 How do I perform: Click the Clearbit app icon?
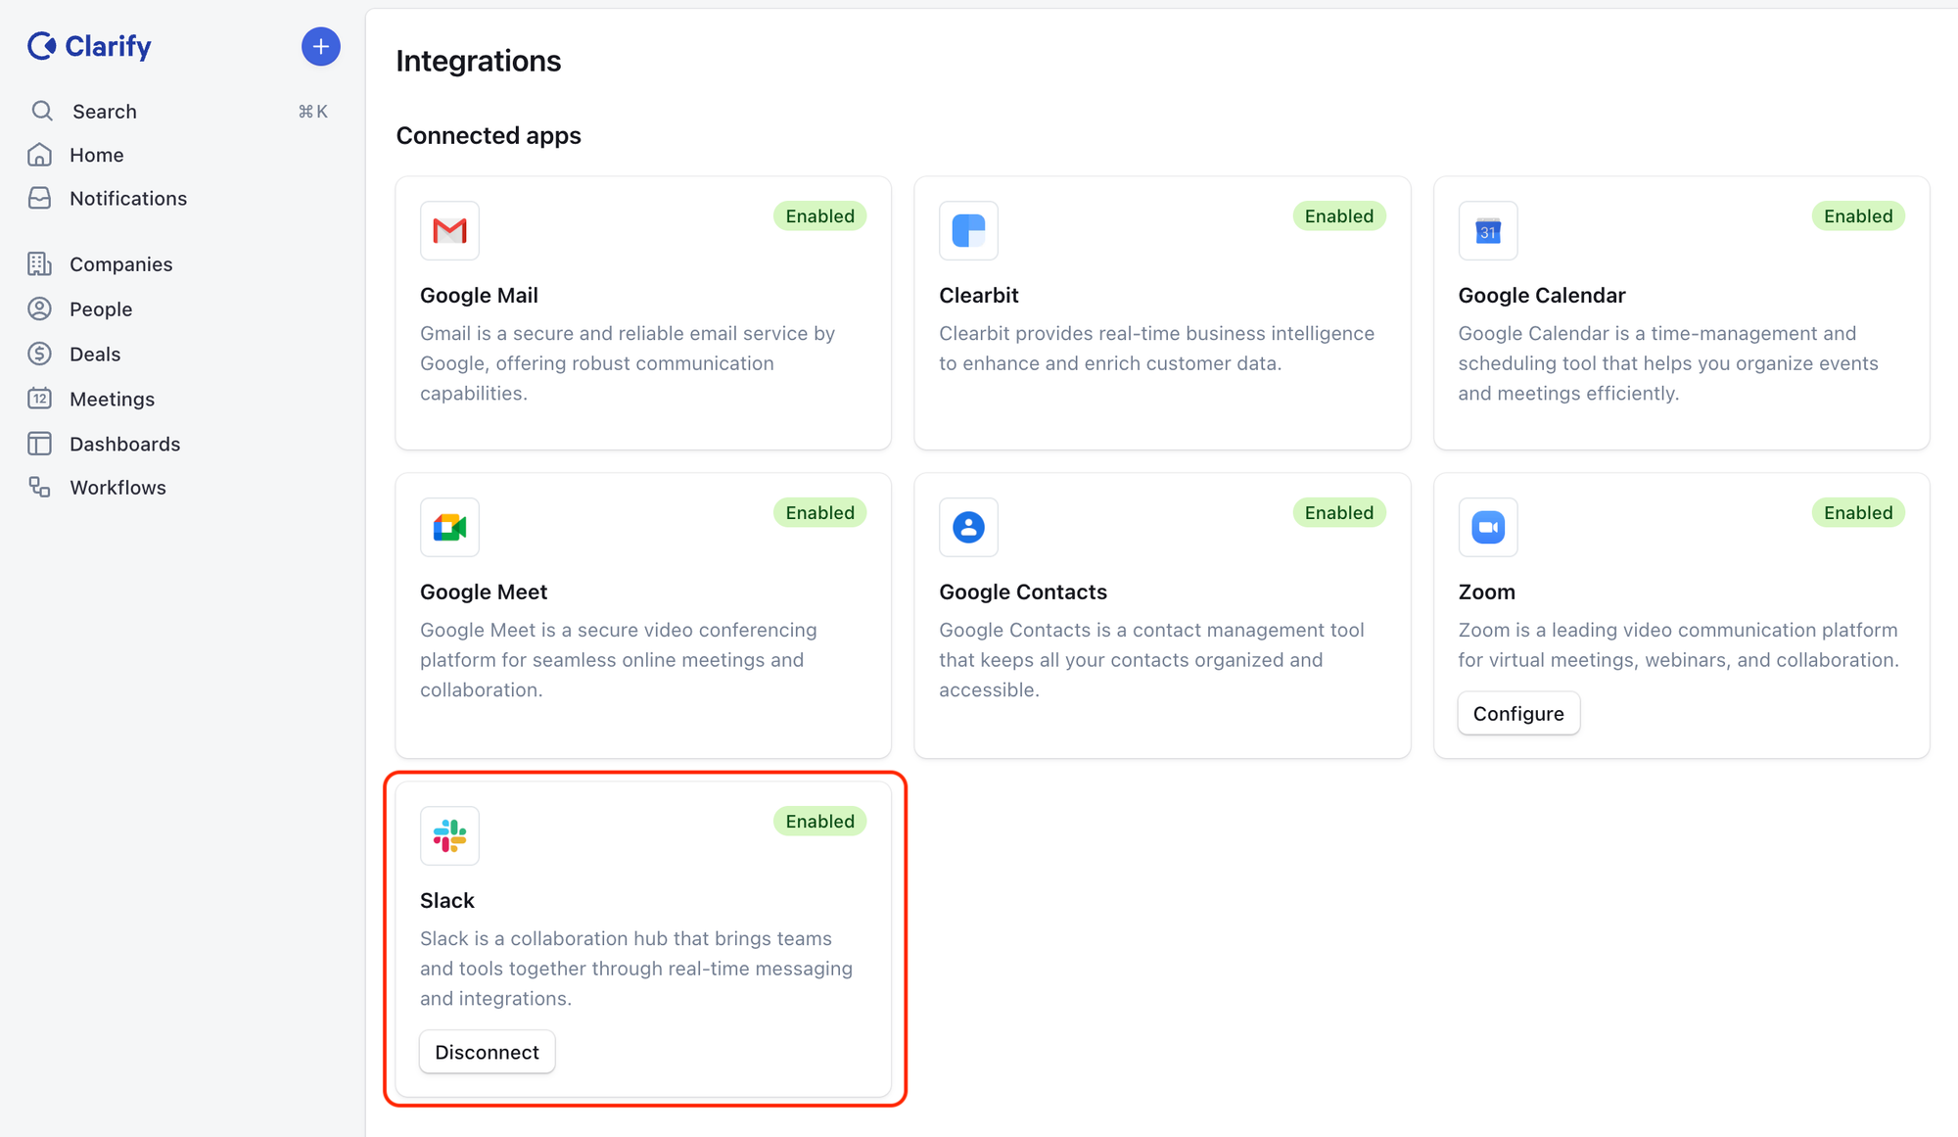(968, 231)
